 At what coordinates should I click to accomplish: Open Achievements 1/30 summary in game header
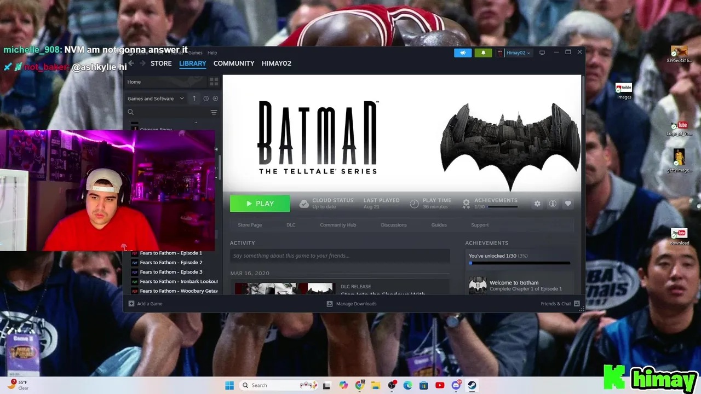pos(490,204)
